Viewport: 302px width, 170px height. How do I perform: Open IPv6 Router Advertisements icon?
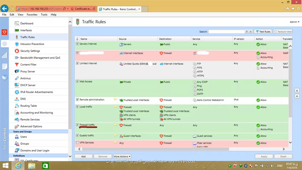(17, 92)
